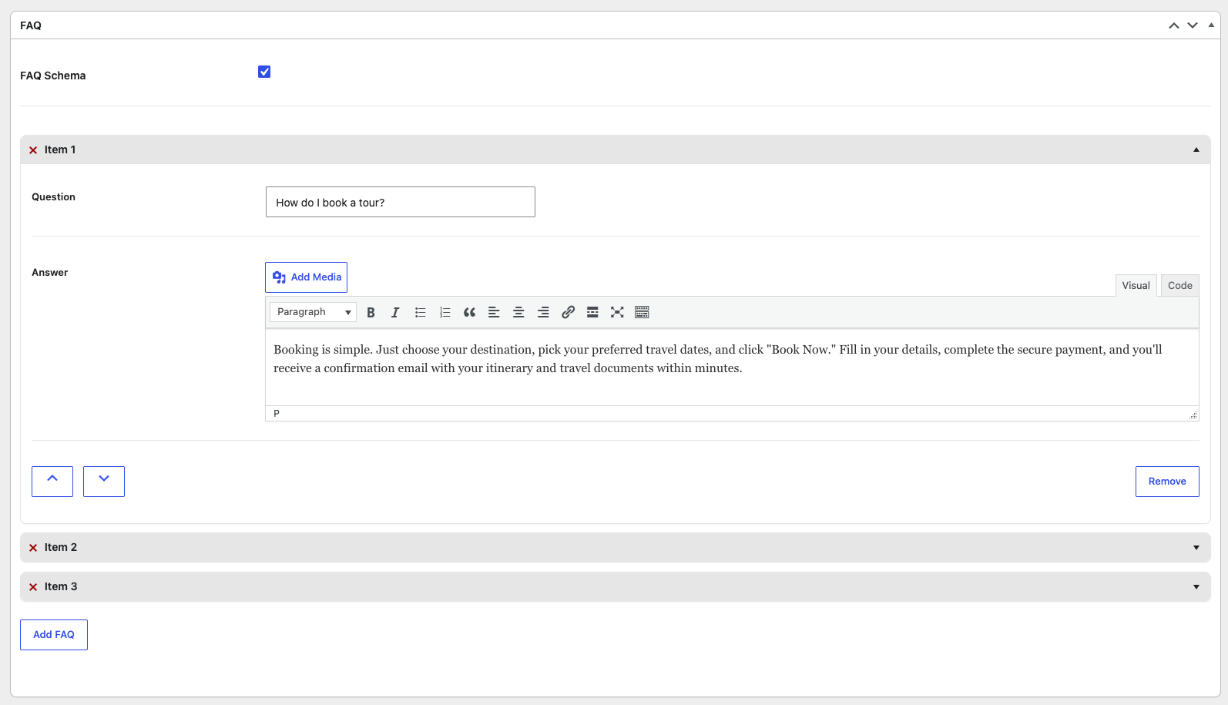Remove FAQ Item 1

click(x=1167, y=482)
